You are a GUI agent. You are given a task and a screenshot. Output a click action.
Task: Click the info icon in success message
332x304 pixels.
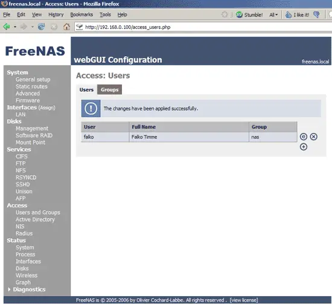point(91,109)
